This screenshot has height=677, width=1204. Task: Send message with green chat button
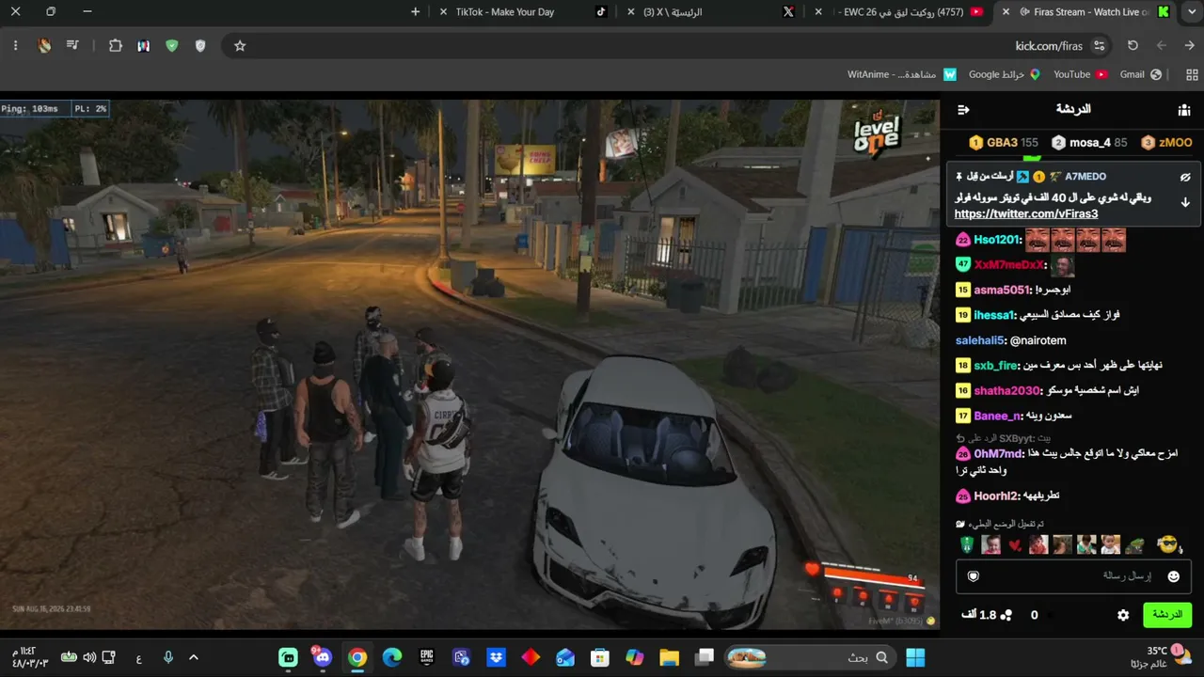tap(1167, 615)
